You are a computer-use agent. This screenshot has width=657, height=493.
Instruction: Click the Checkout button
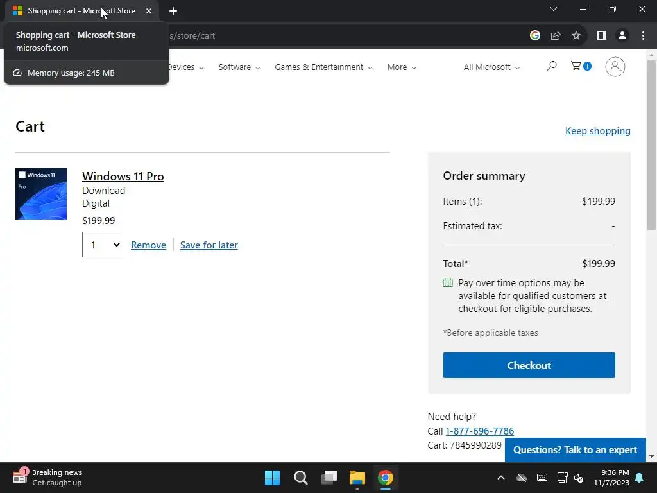click(x=529, y=365)
